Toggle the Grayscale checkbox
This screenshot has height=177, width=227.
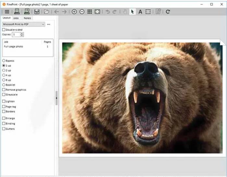4,95
